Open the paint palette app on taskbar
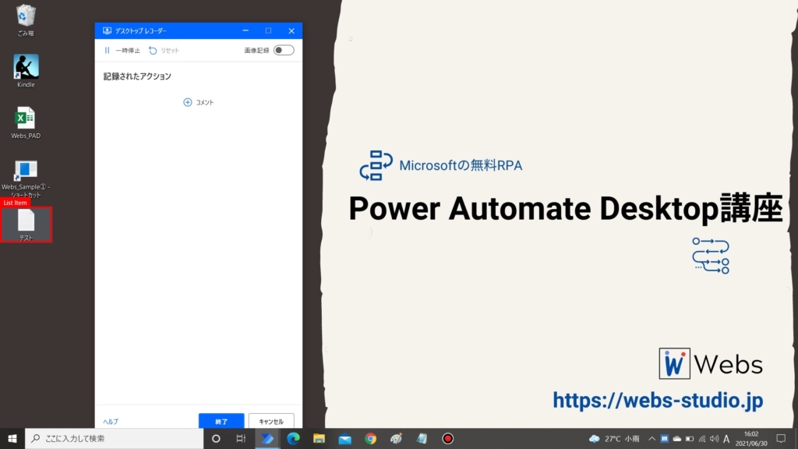Viewport: 798px width, 449px height. [396, 438]
